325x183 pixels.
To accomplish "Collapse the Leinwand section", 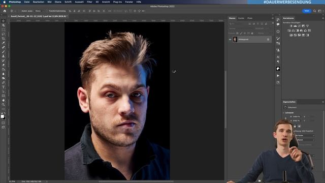I will [283, 113].
